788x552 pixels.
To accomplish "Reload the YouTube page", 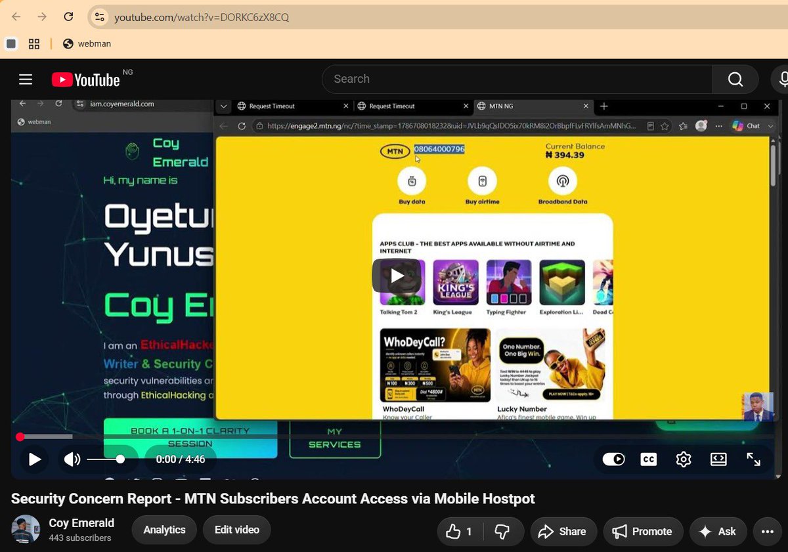I will coord(68,17).
